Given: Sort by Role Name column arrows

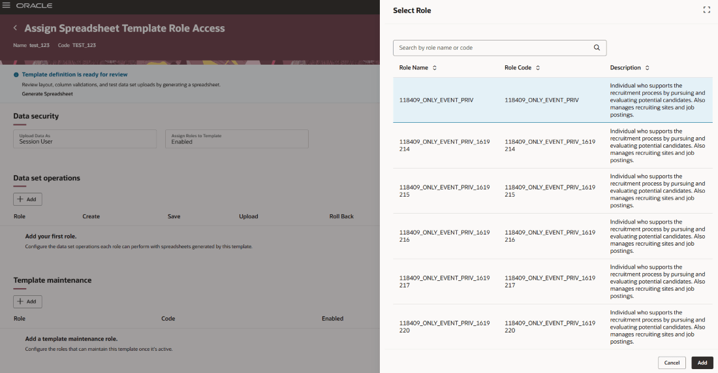Looking at the screenshot, I should coord(435,68).
